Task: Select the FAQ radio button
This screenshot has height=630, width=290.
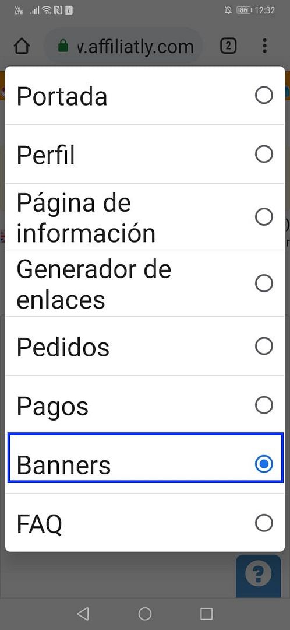Action: [264, 523]
